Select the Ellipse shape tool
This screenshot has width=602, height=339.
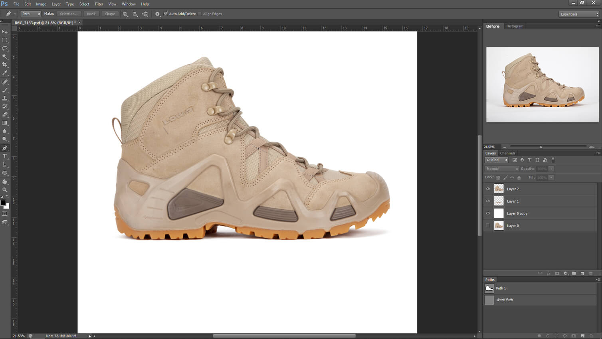[x=5, y=173]
